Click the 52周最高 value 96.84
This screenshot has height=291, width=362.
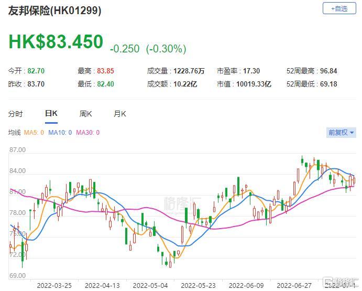pos(328,71)
